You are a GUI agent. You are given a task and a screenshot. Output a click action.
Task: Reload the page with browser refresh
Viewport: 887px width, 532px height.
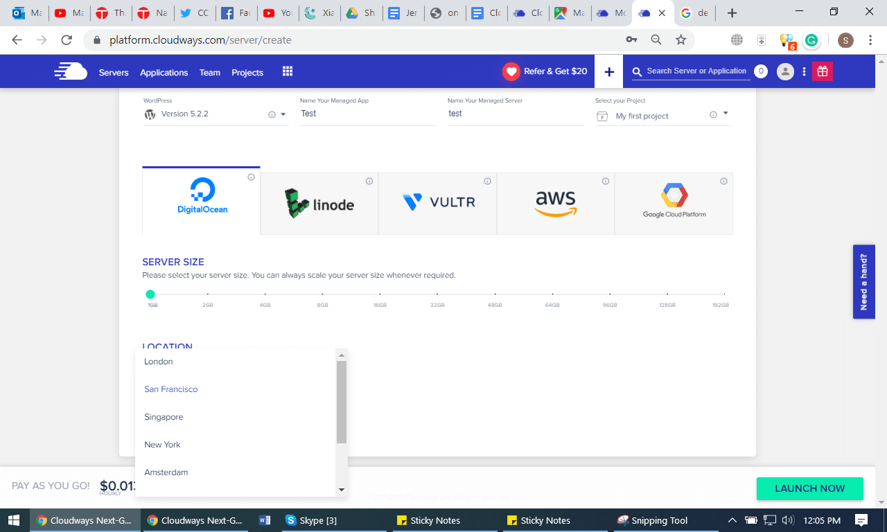click(x=67, y=40)
